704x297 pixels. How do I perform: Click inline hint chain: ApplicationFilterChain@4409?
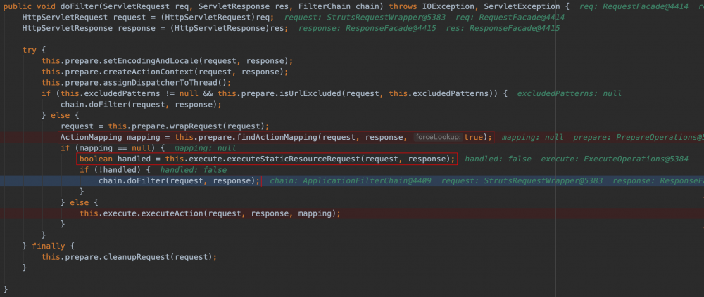click(350, 180)
